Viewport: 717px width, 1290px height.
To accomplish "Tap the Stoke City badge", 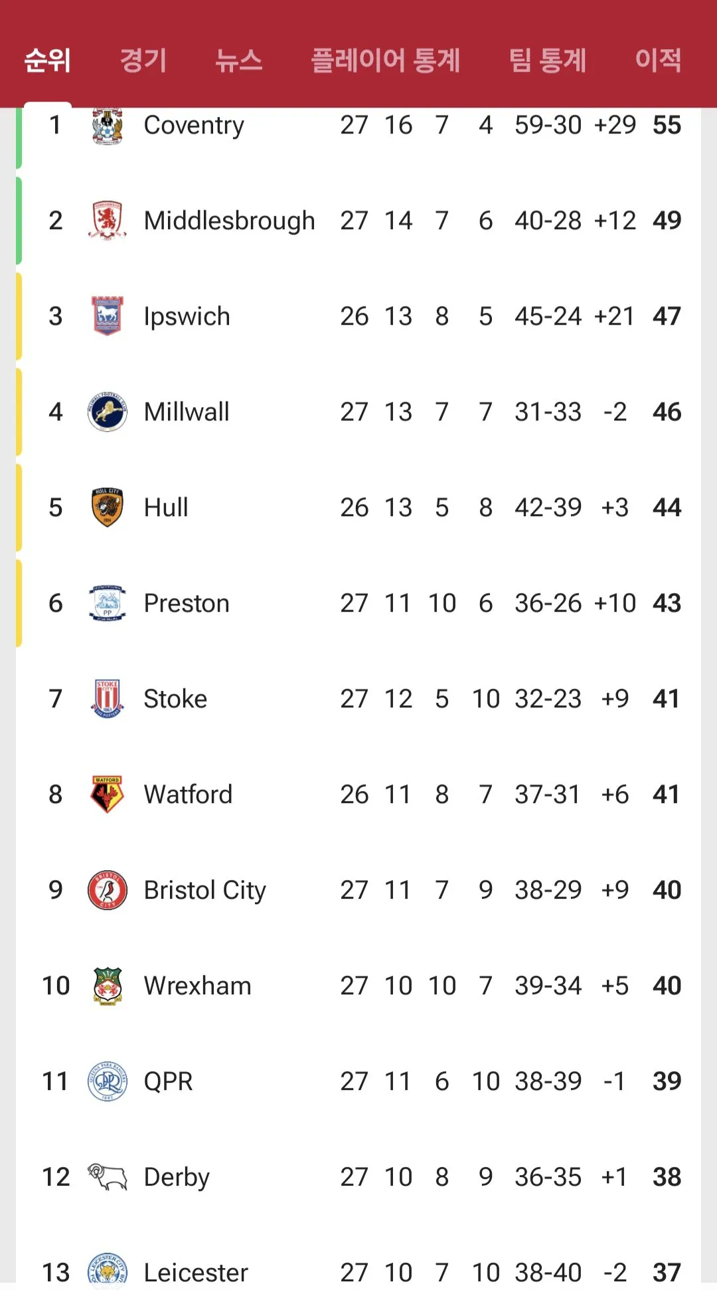I will click(x=107, y=699).
